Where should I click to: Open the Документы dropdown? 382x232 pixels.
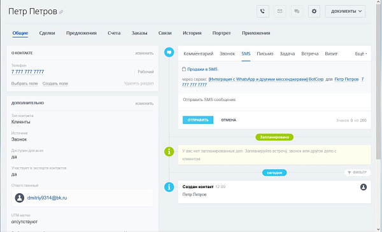[x=345, y=11]
